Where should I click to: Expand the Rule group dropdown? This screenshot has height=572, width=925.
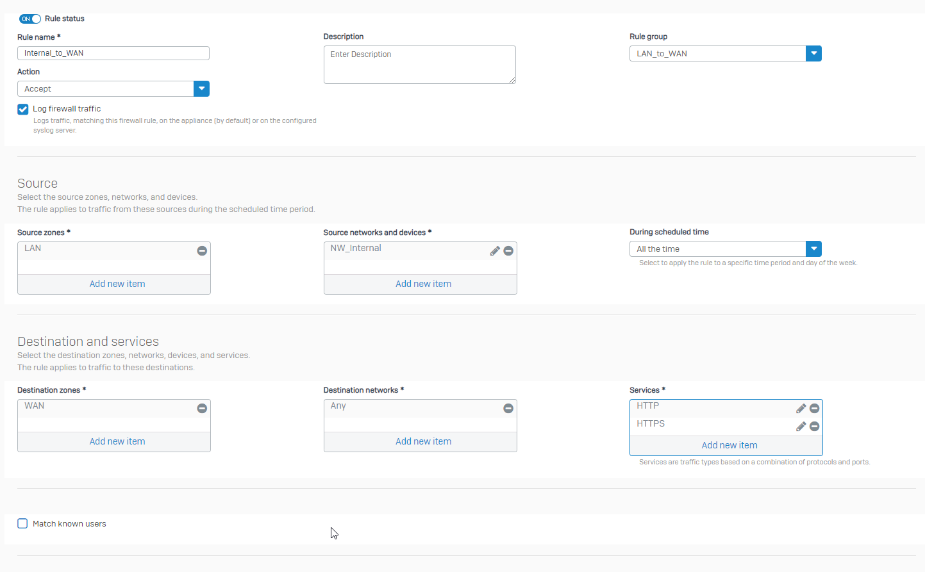(813, 54)
